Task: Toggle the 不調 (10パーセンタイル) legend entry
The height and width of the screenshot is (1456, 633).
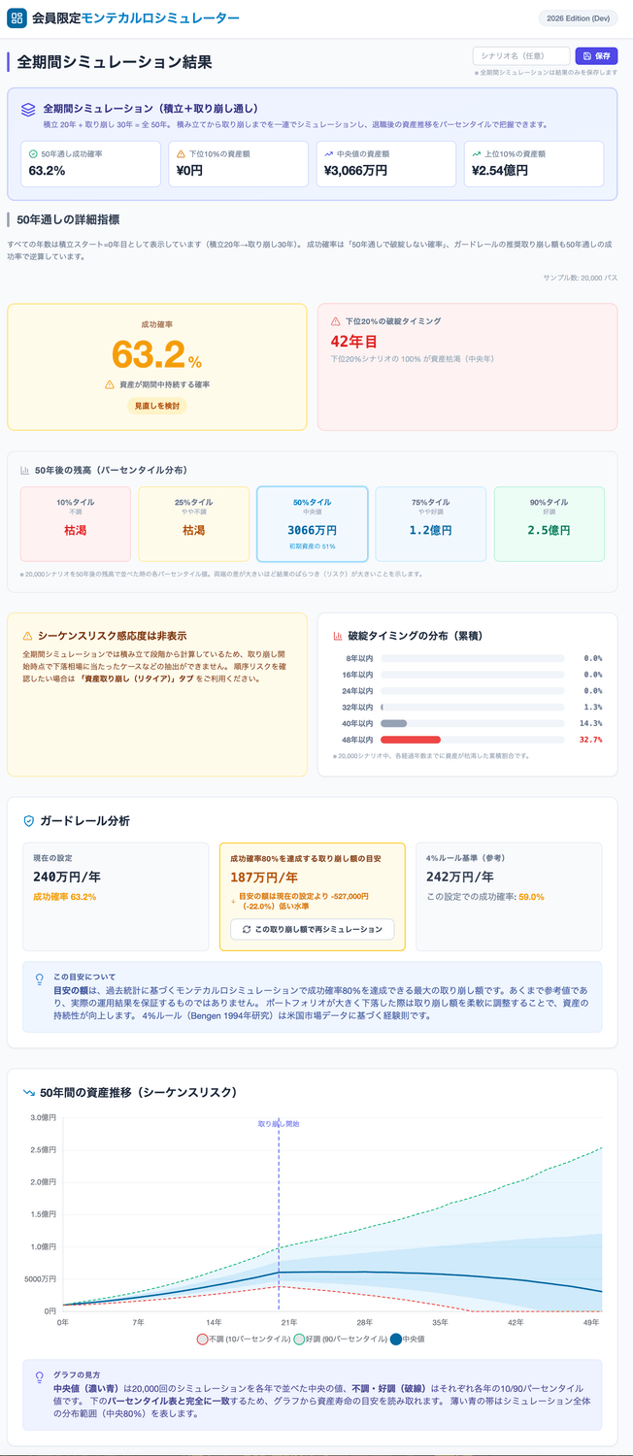Action: pyautogui.click(x=243, y=1339)
